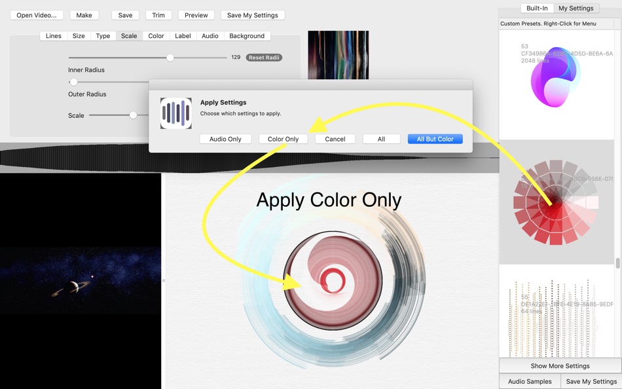Choose Audio Only in the dialog
The width and height of the screenshot is (622, 389).
pyautogui.click(x=225, y=139)
